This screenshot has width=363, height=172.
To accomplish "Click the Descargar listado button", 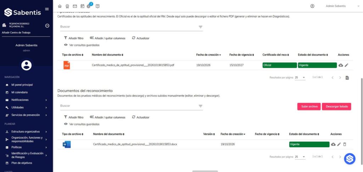I will click(336, 107).
